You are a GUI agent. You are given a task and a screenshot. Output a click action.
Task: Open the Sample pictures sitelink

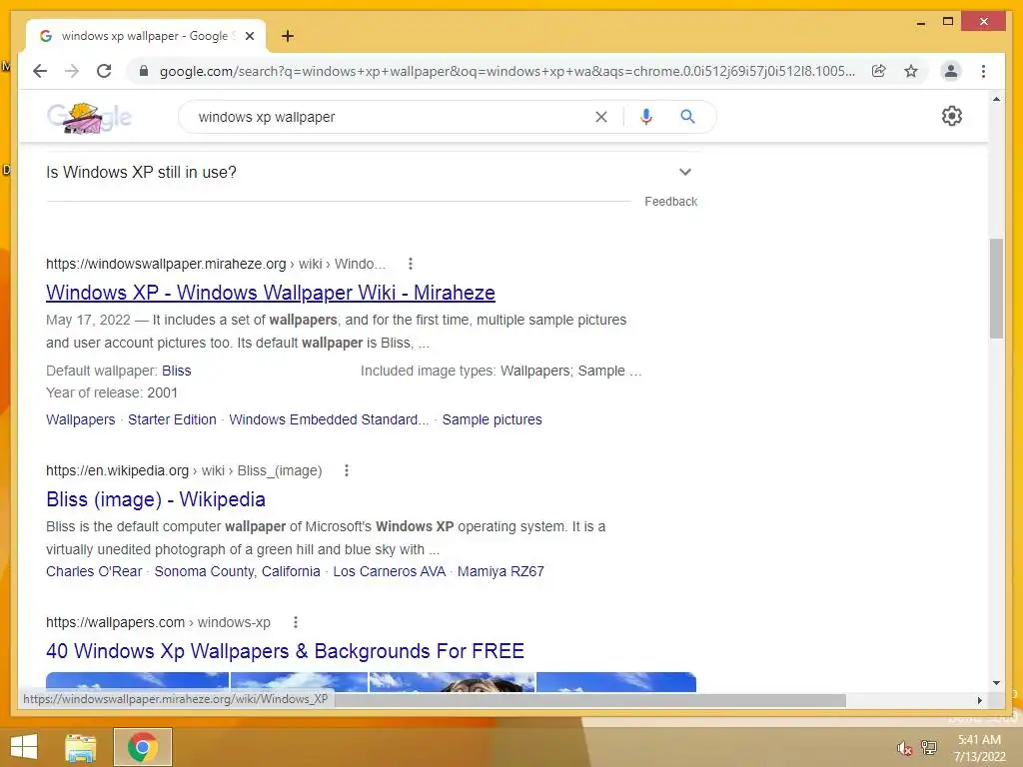click(x=492, y=419)
